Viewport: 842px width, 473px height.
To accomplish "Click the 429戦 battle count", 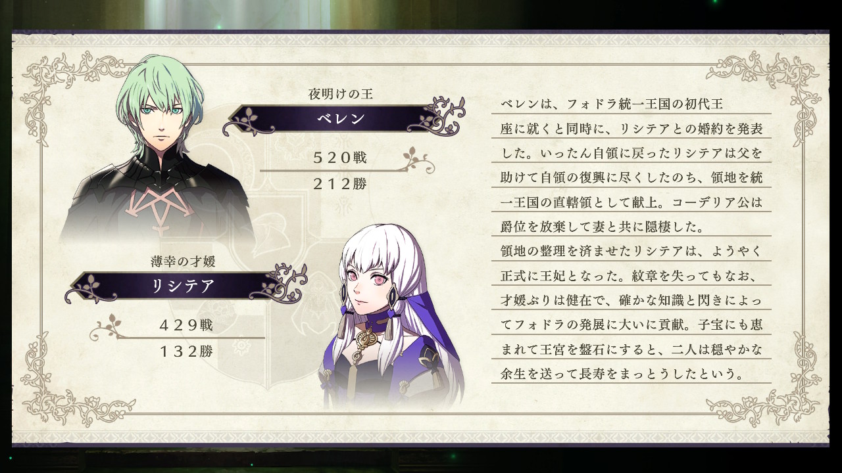I will (186, 325).
